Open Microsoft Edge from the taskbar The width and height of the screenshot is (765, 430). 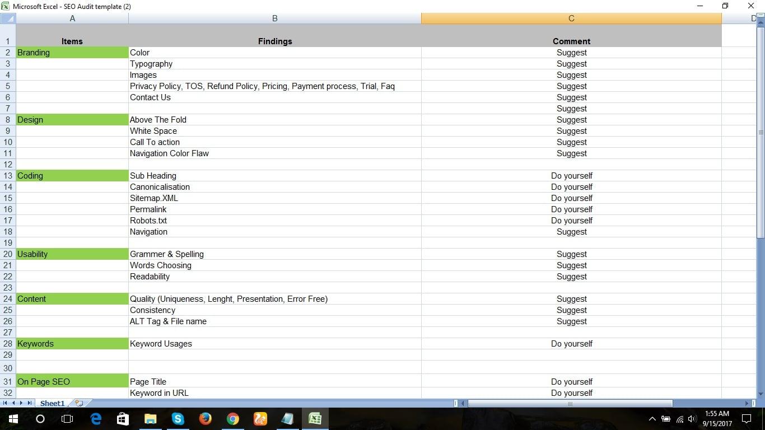[x=95, y=418]
